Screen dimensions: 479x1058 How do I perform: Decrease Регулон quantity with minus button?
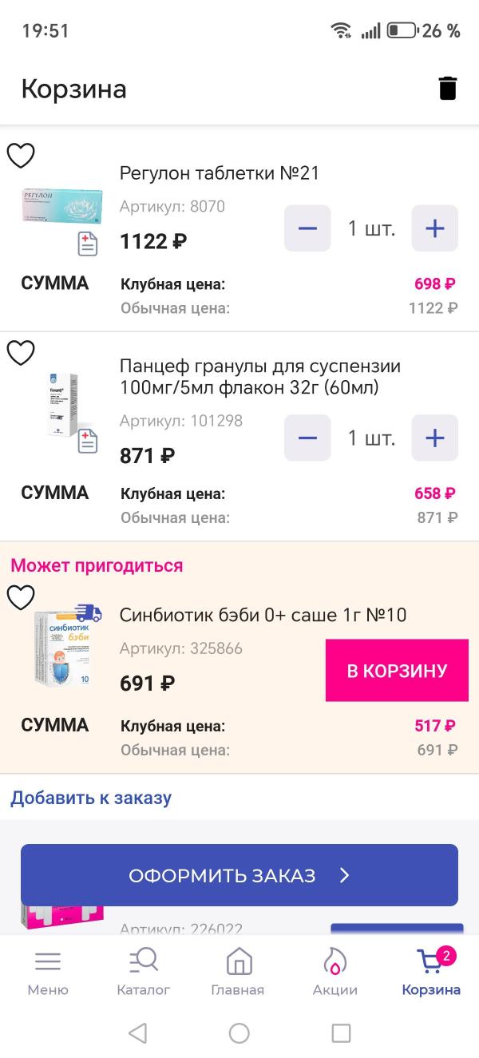pyautogui.click(x=307, y=228)
